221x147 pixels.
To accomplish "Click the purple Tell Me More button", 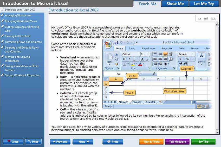I will [x=177, y=142].
